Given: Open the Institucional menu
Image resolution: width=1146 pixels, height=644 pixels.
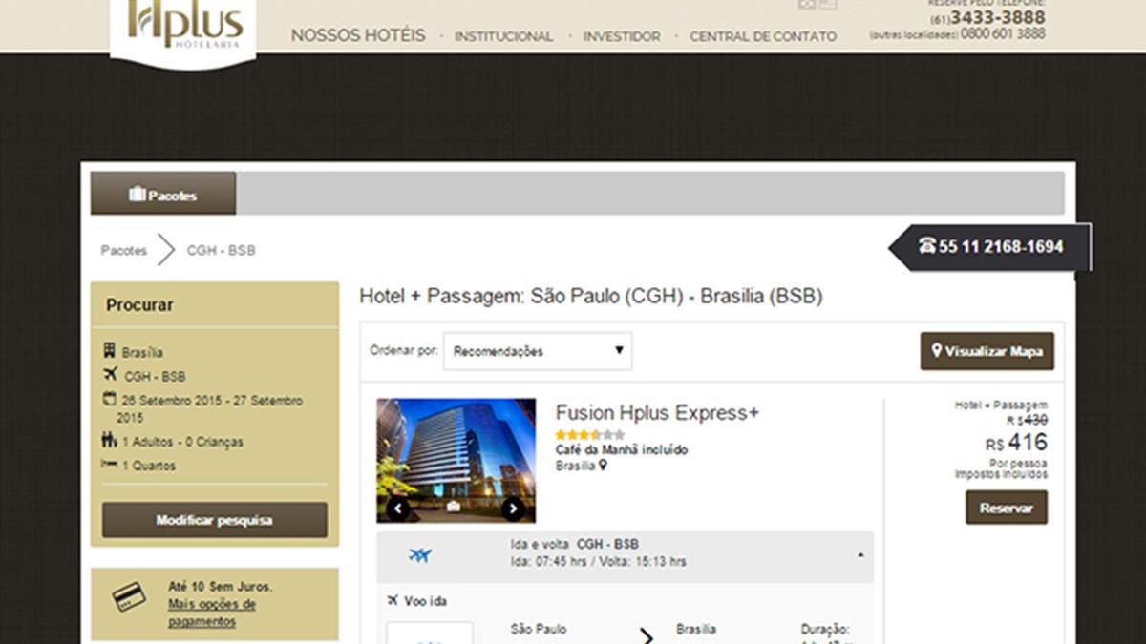Looking at the screenshot, I should (x=503, y=36).
